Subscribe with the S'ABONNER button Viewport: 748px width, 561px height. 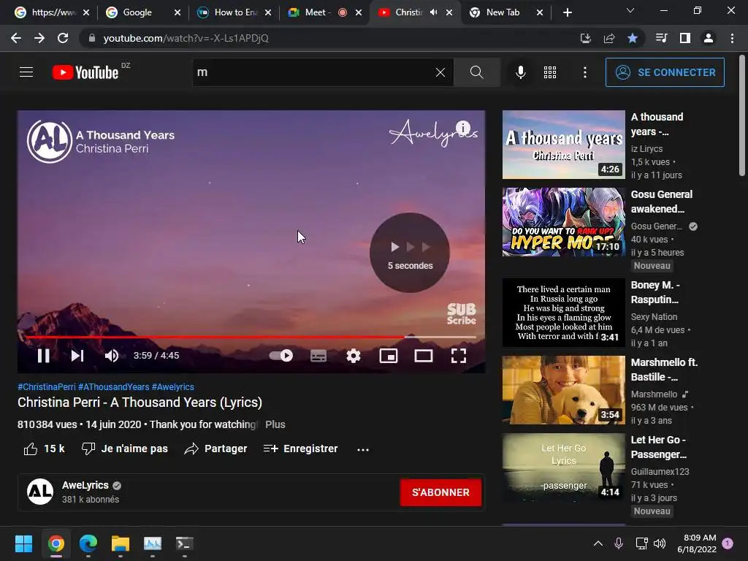tap(440, 492)
